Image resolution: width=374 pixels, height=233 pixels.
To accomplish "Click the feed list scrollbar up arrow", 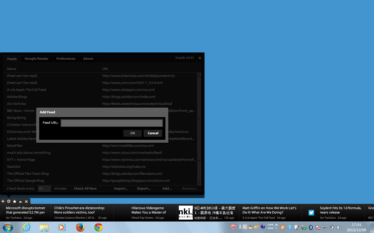I will tap(199, 75).
